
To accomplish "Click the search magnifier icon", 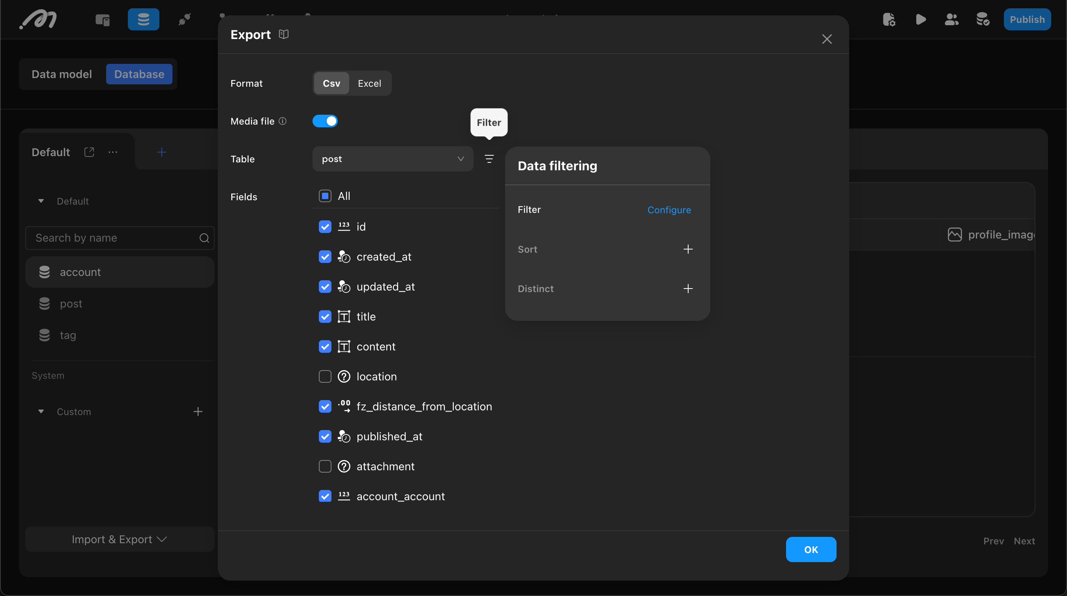I will click(204, 238).
